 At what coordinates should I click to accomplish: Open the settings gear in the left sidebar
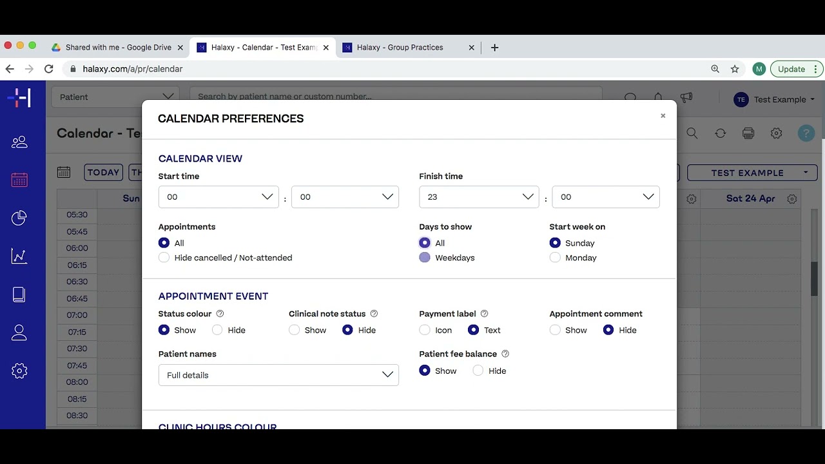pyautogui.click(x=19, y=371)
